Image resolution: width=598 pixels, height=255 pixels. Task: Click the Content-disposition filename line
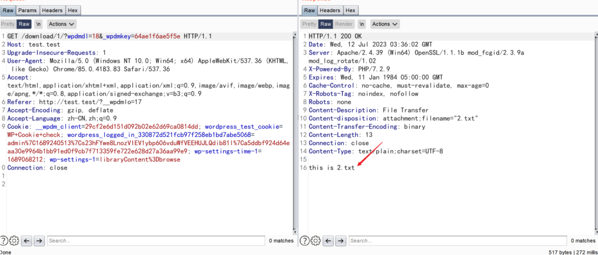[x=394, y=118]
